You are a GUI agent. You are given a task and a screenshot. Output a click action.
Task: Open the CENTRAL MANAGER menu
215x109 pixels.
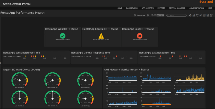[177, 8]
